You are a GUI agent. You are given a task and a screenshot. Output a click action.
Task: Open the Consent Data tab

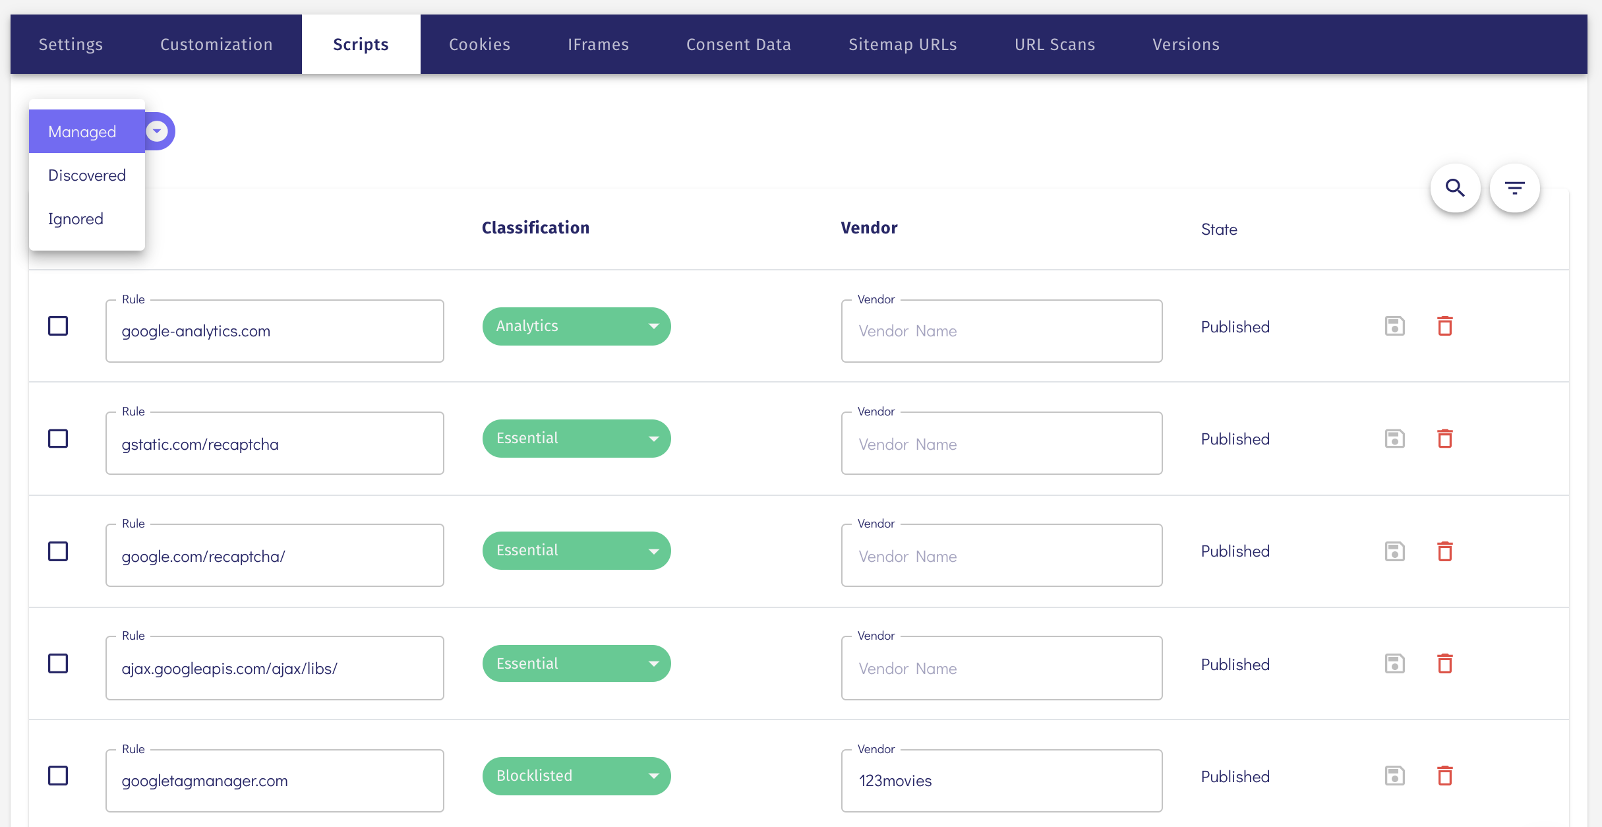pyautogui.click(x=738, y=44)
